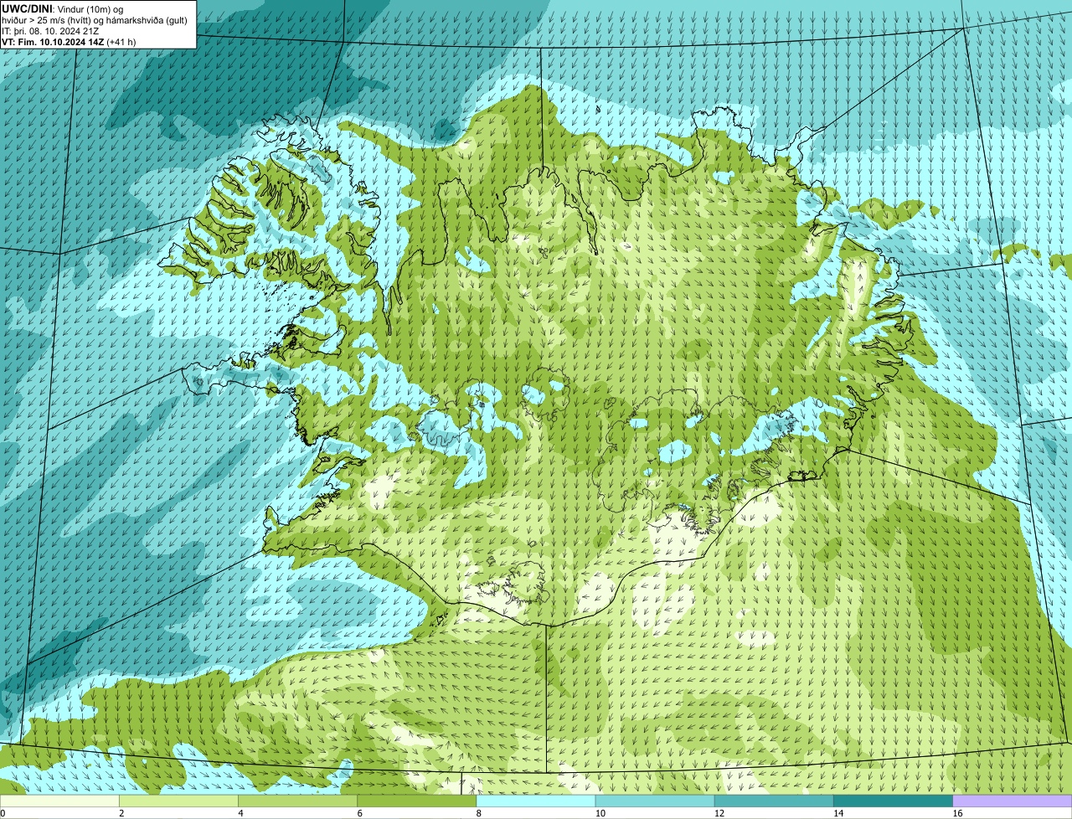Click the legend tick label '10'
This screenshot has width=1072, height=819.
coord(600,813)
